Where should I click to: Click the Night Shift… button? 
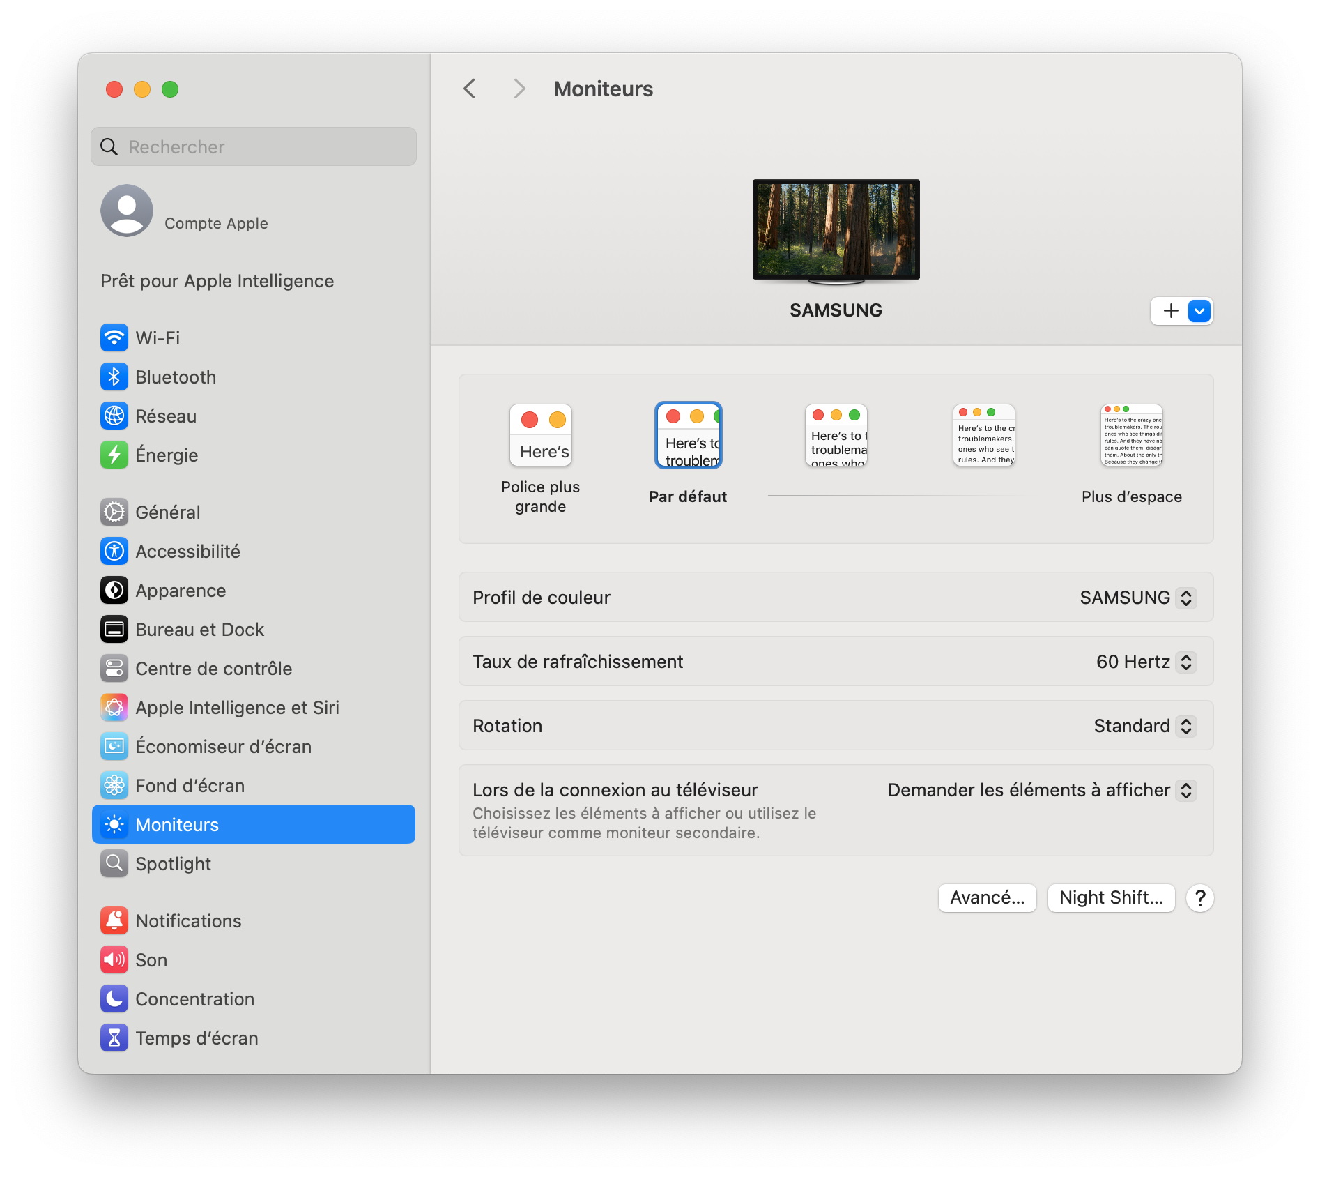point(1112,898)
